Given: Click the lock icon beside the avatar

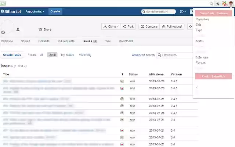Looking at the screenshot, I should (x=3, y=32).
